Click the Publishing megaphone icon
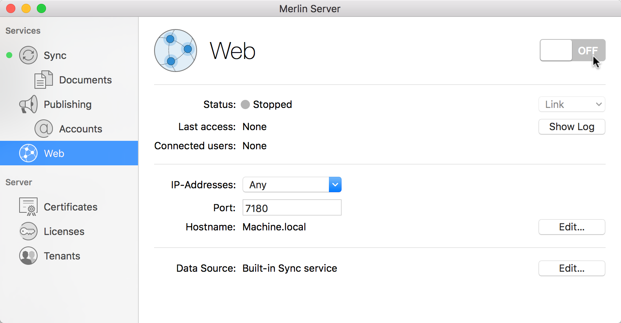The height and width of the screenshot is (323, 621). [28, 104]
